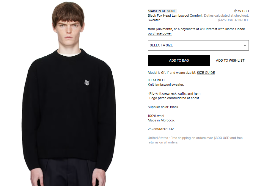This screenshot has height=186, width=253.
Task: Click the ITEM INFO heading
Action: tap(156, 80)
